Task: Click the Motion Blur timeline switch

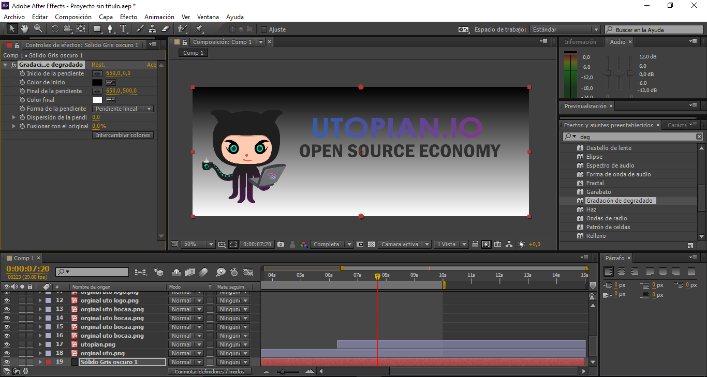Action: point(203,272)
